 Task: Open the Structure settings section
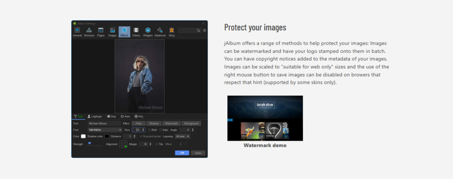tap(89, 32)
